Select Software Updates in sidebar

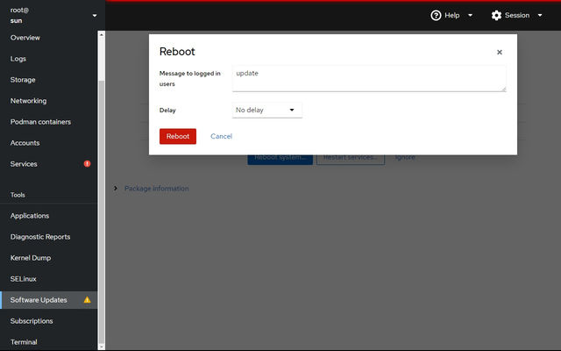(x=49, y=300)
